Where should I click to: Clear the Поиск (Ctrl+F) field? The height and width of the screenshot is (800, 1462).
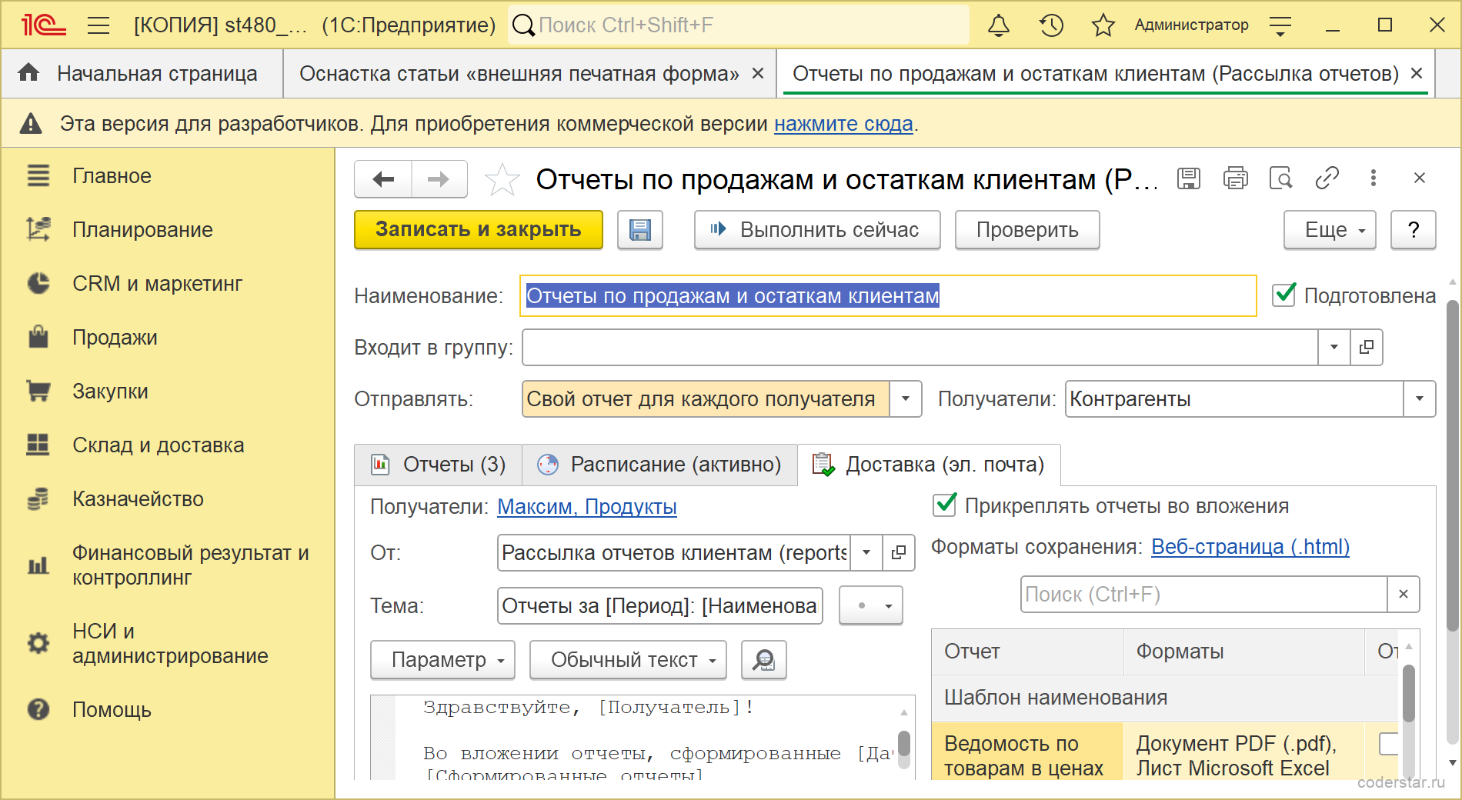click(x=1404, y=594)
